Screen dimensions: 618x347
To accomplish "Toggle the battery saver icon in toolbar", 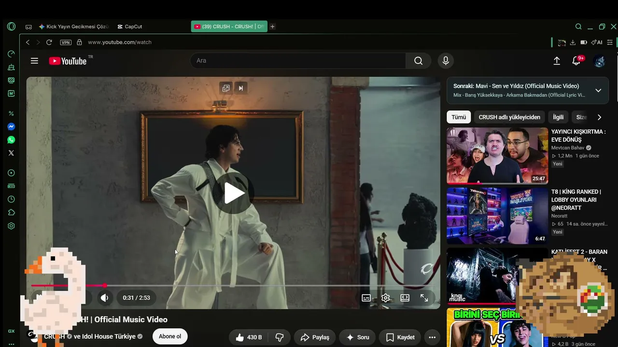I will [x=584, y=42].
